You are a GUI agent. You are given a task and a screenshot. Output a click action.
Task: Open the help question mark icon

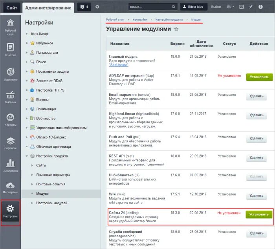point(260,7)
